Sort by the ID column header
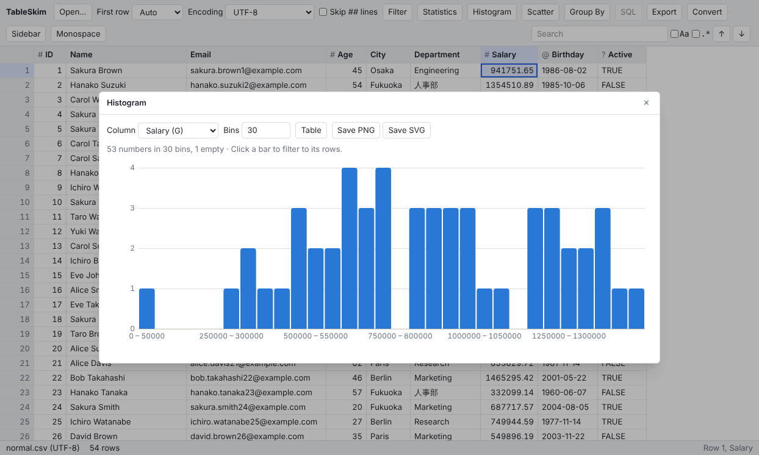 point(50,55)
